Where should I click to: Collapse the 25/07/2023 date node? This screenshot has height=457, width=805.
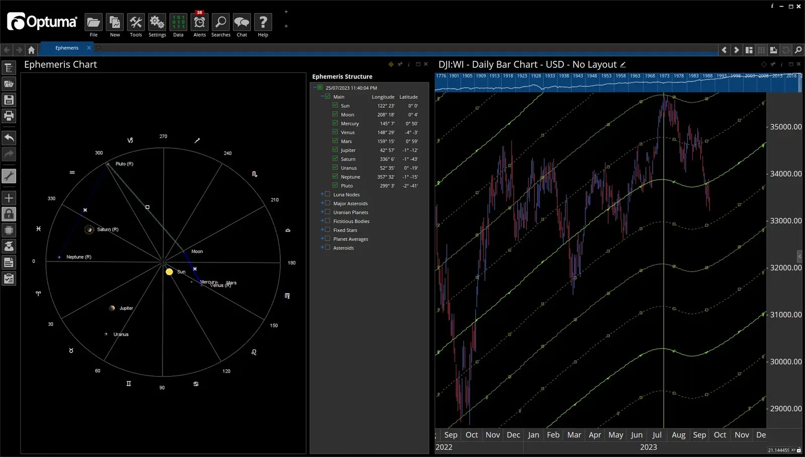315,87
